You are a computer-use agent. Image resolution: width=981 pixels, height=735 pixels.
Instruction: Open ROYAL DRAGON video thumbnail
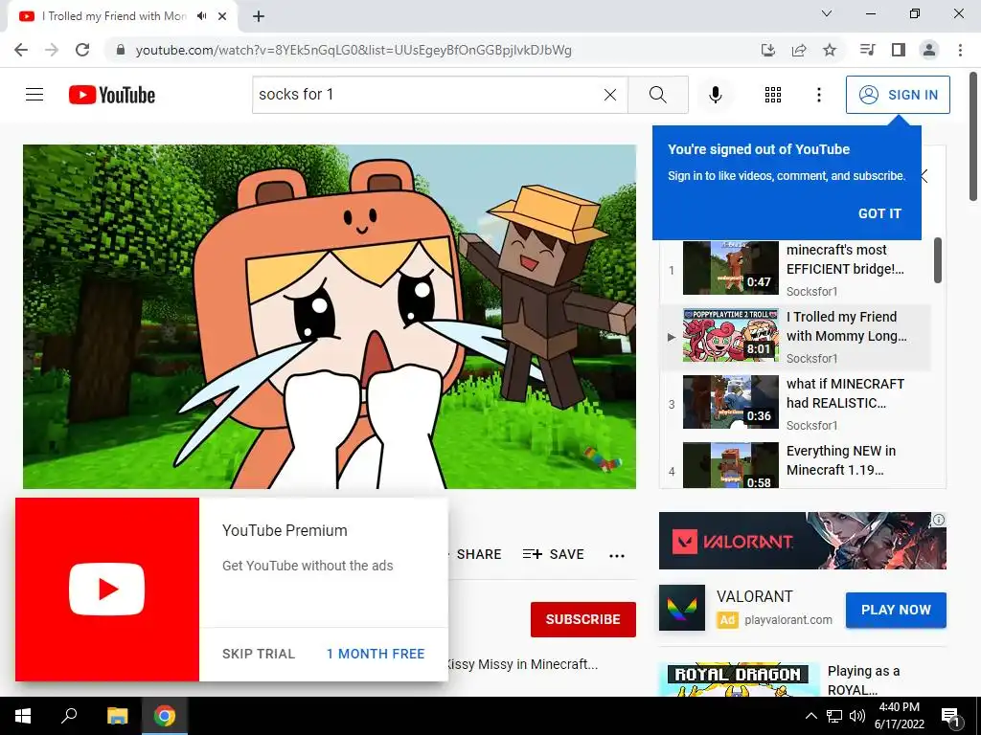[739, 680]
